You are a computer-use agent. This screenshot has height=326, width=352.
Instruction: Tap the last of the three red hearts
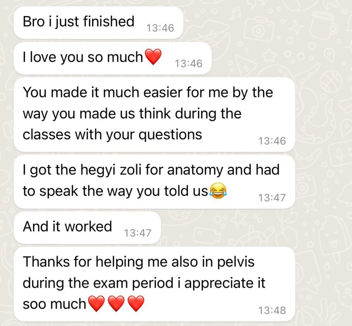click(136, 304)
